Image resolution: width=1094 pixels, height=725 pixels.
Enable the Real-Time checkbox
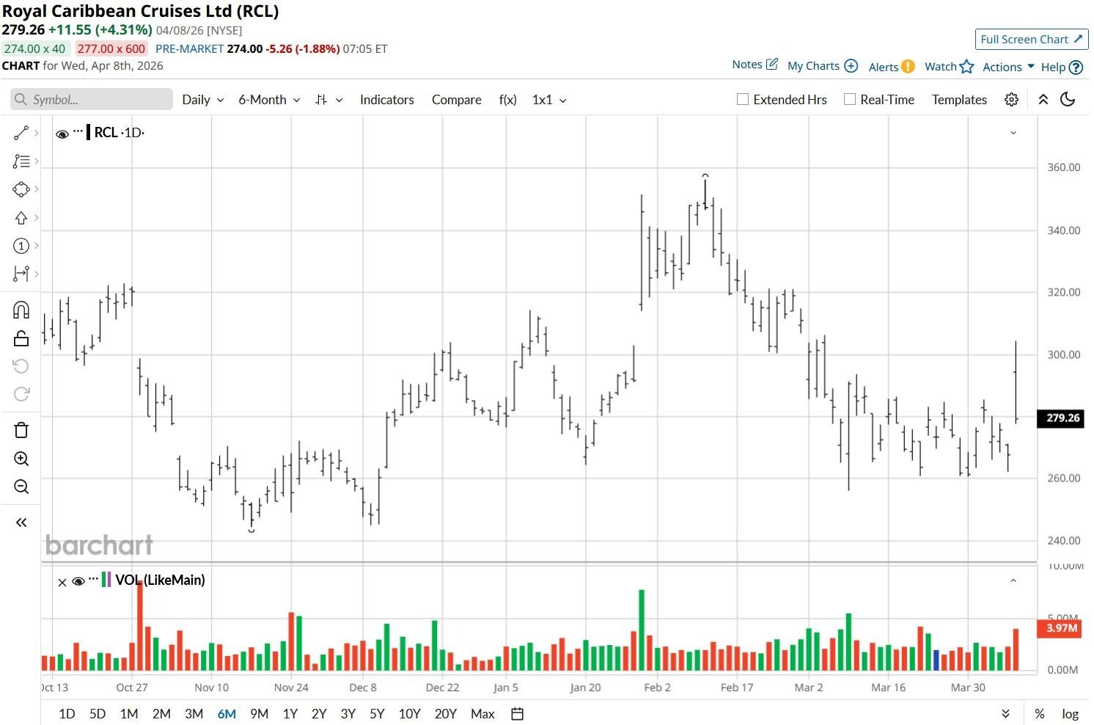click(850, 99)
